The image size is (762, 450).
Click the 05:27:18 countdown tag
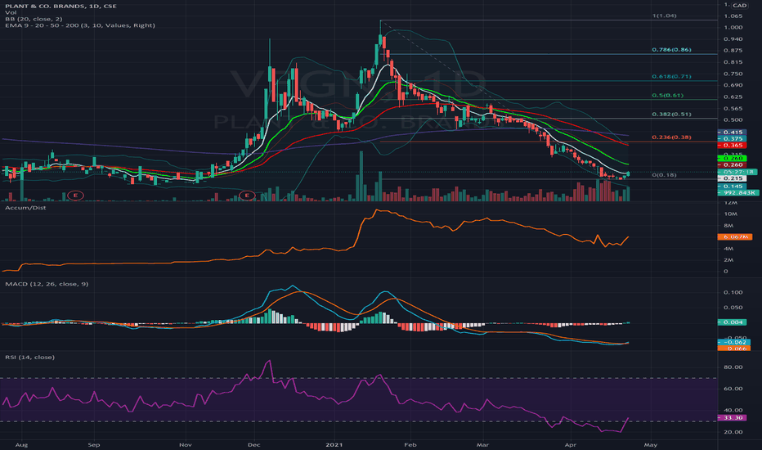737,172
